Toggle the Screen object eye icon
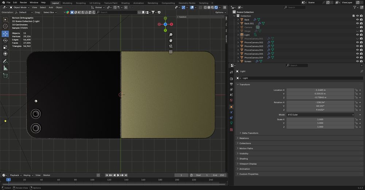 [x=357, y=61]
